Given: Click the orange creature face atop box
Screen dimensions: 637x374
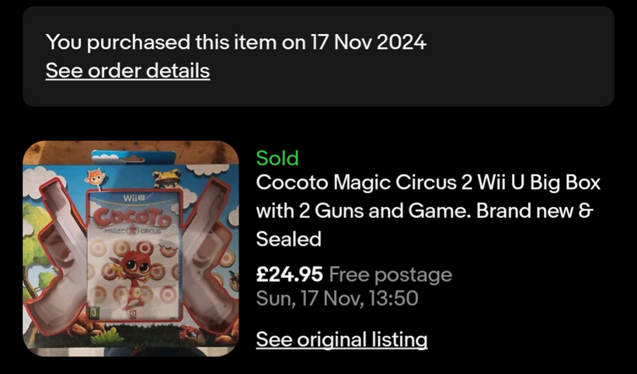Looking at the screenshot, I should click(x=95, y=177).
